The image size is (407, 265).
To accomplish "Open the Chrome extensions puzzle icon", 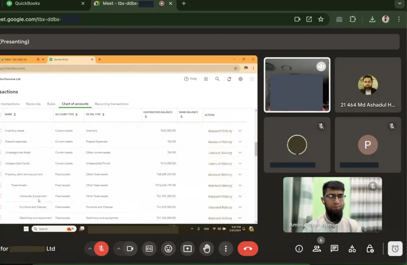I will (x=353, y=19).
